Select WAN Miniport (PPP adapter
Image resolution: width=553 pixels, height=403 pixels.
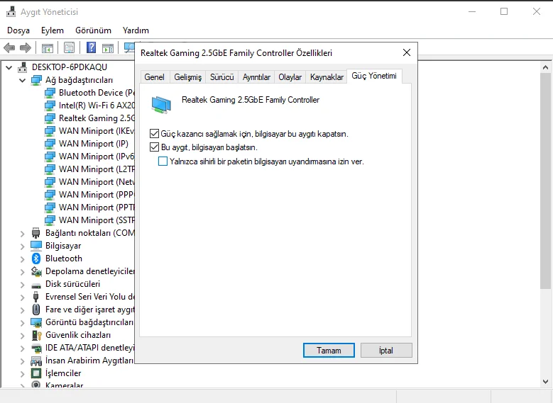(x=89, y=195)
